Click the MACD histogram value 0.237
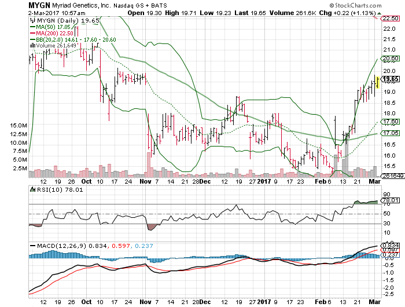The image size is (405, 307). 144,246
